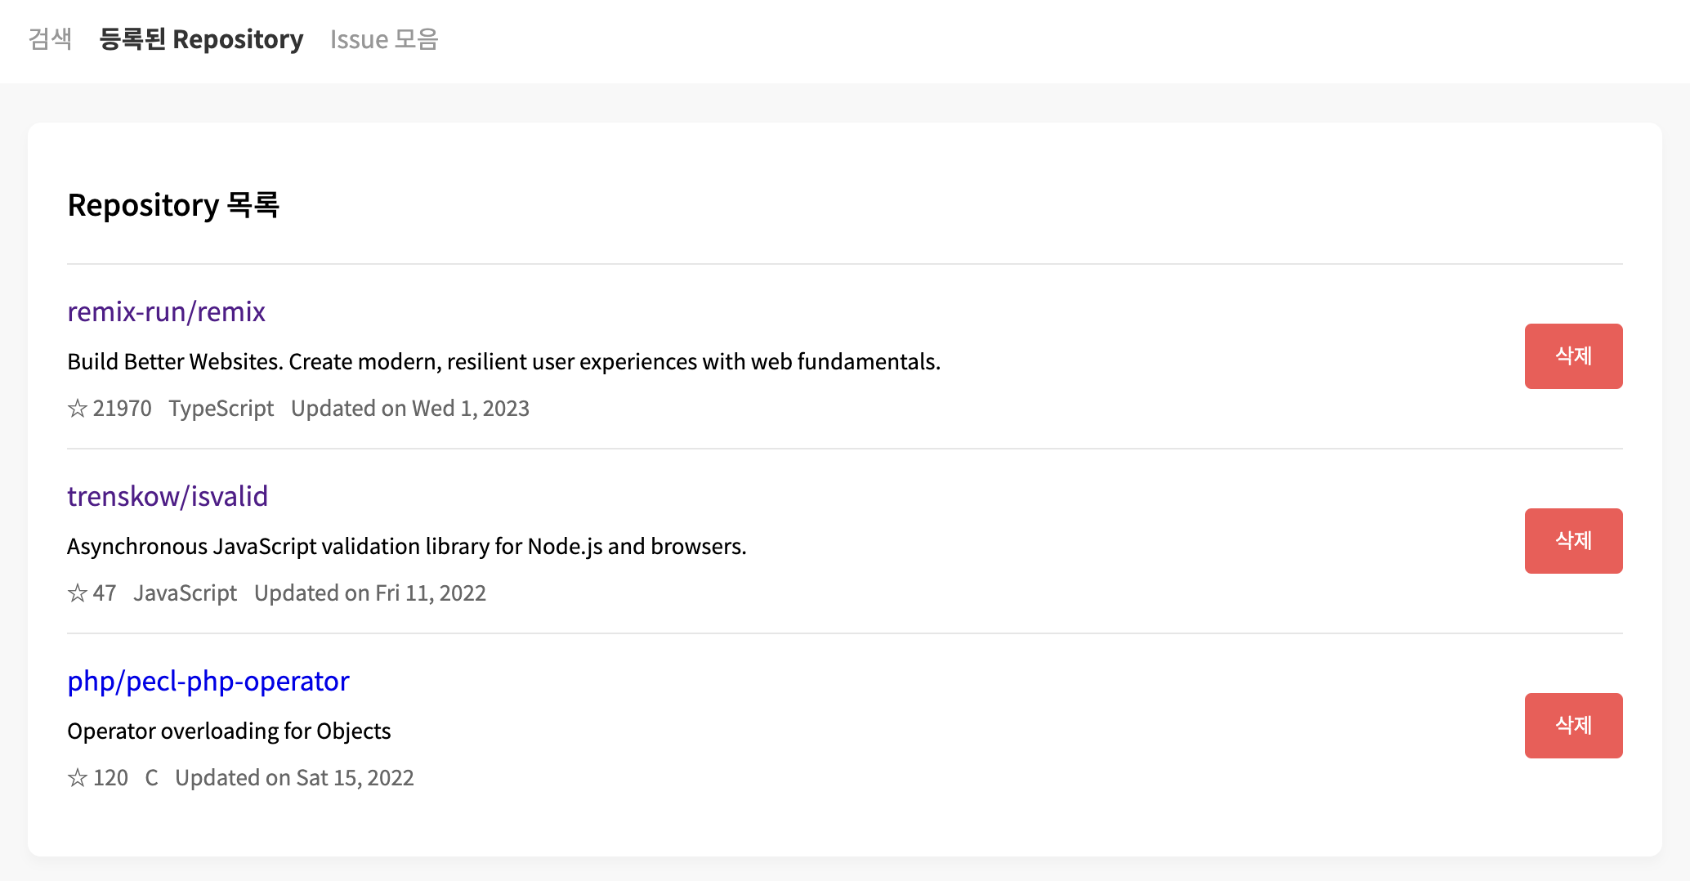Screen dimensions: 1690x881
Task: Toggle the star icon on trenskow/isvalid
Action: click(77, 594)
